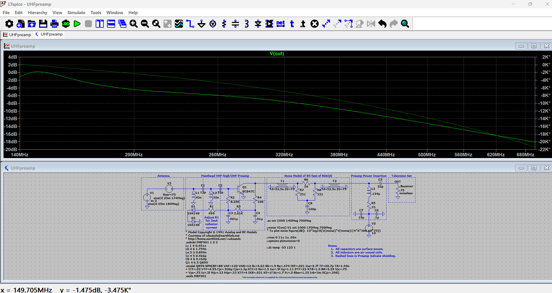Close the UHFpreamp schematic pane
The height and width of the screenshot is (293, 552).
[546, 168]
